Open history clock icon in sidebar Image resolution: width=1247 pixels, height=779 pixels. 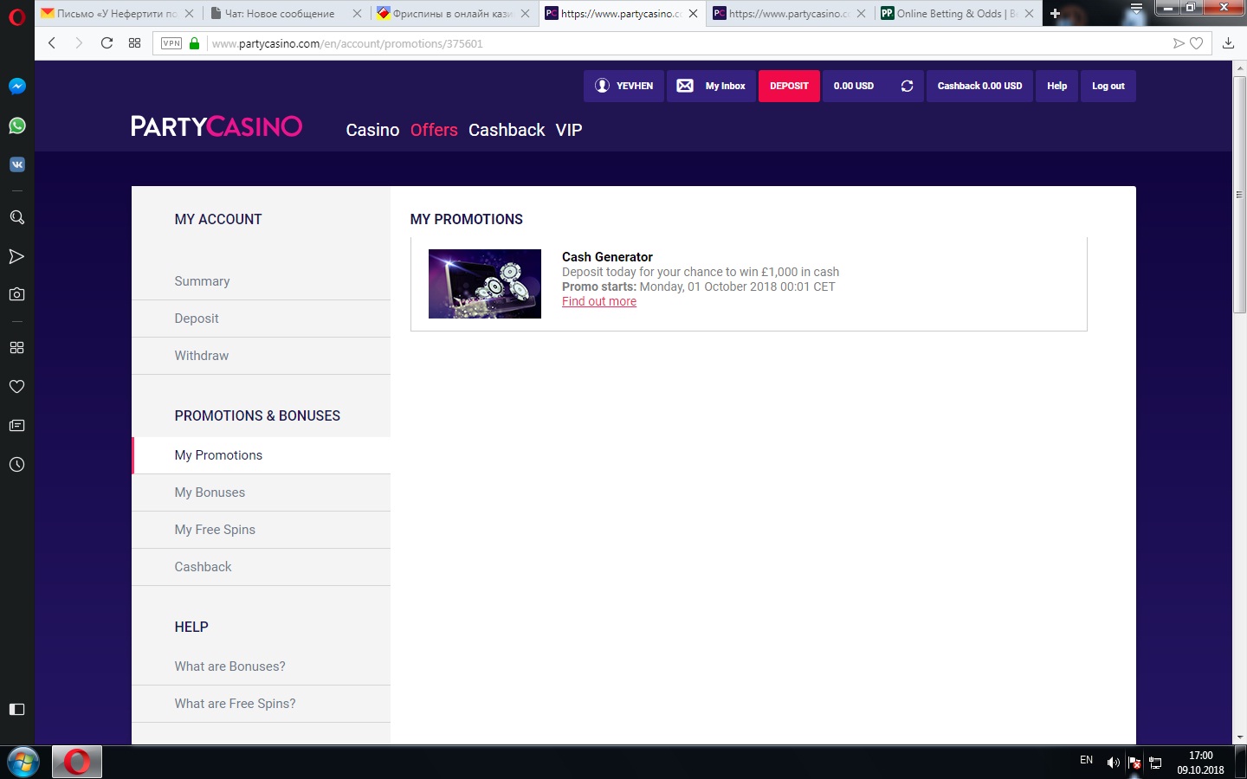pyautogui.click(x=16, y=464)
